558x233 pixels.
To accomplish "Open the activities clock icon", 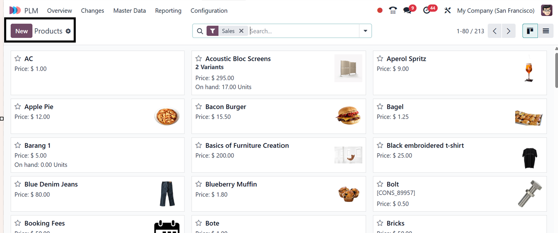I will (427, 10).
